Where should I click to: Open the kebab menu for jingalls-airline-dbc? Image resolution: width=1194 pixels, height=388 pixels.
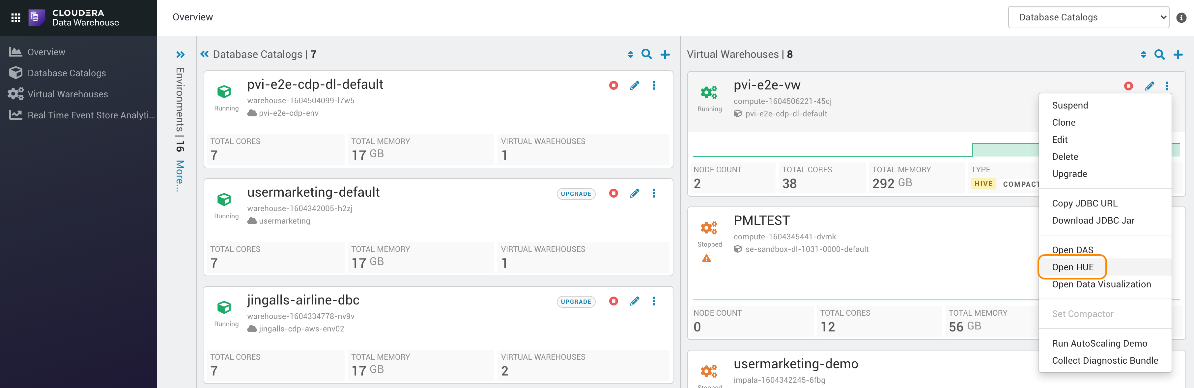click(x=654, y=301)
